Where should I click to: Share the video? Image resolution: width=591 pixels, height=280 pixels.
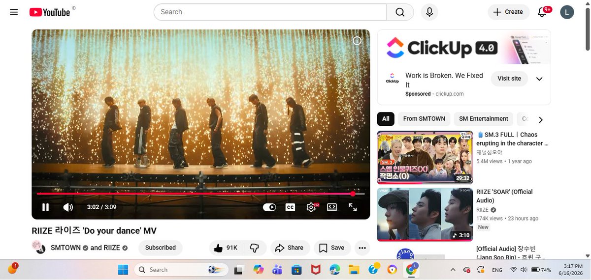click(x=290, y=248)
